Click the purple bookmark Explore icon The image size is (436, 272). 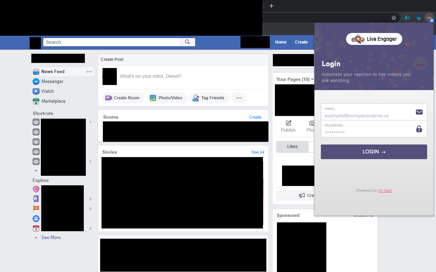tap(36, 199)
